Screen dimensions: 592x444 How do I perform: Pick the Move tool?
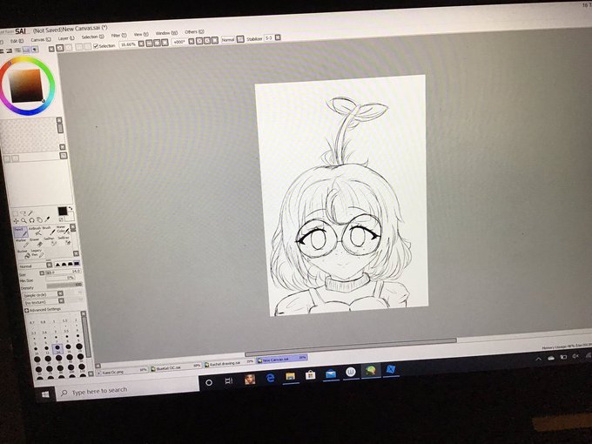coord(16,221)
